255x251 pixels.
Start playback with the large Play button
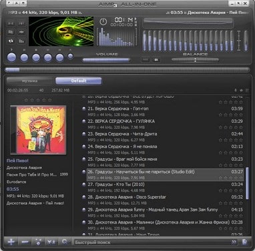click(x=12, y=57)
